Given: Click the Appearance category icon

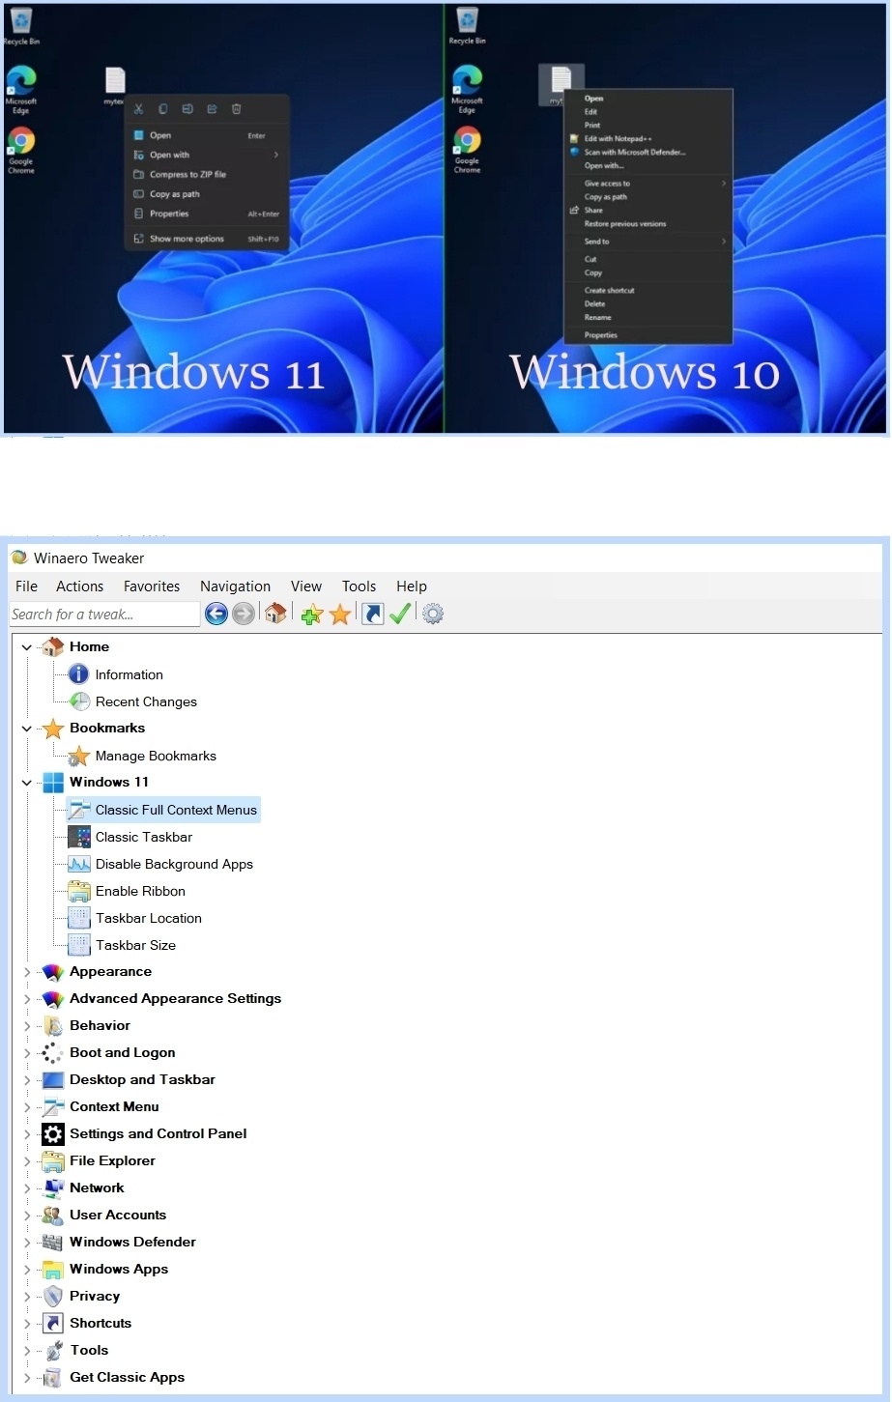Looking at the screenshot, I should (x=52, y=972).
